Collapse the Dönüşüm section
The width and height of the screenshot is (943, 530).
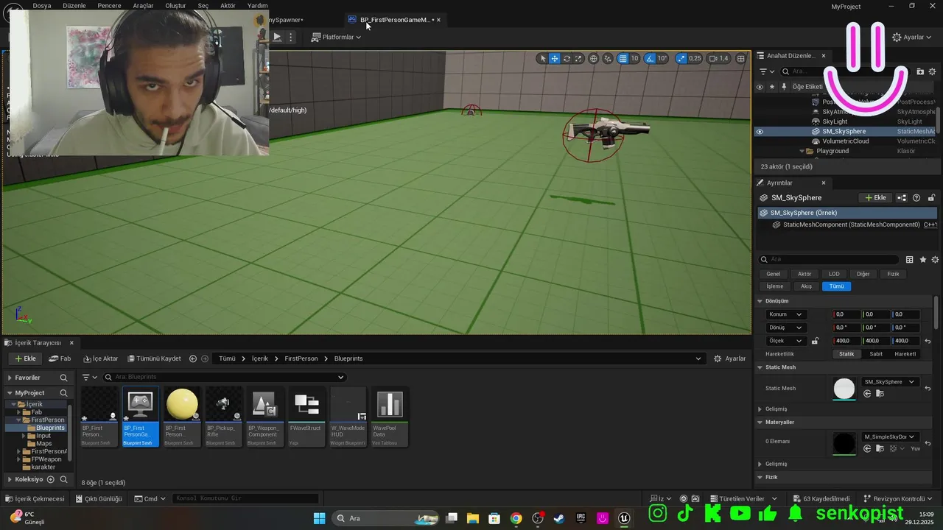click(x=760, y=301)
